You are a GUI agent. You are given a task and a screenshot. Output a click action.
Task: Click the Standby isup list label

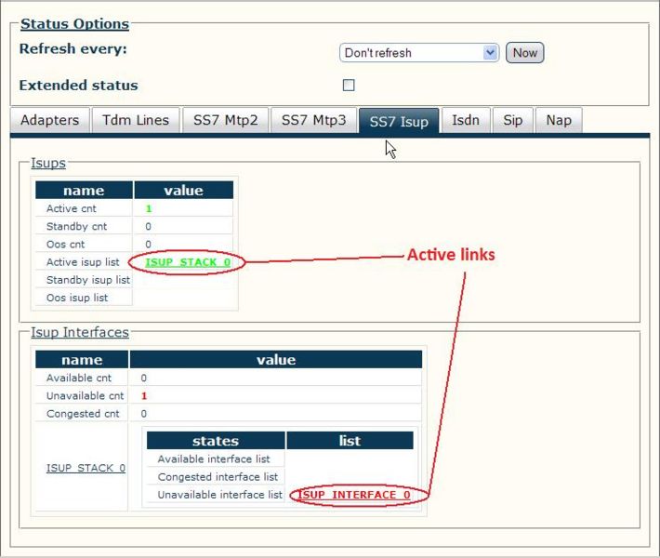coord(88,280)
